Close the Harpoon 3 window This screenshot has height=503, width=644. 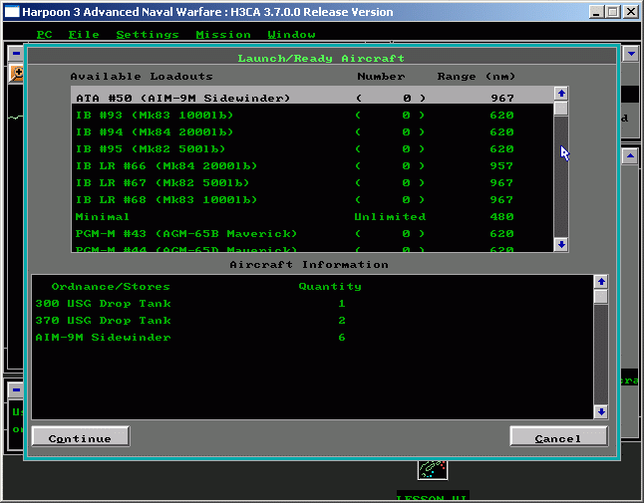pyautogui.click(x=630, y=12)
